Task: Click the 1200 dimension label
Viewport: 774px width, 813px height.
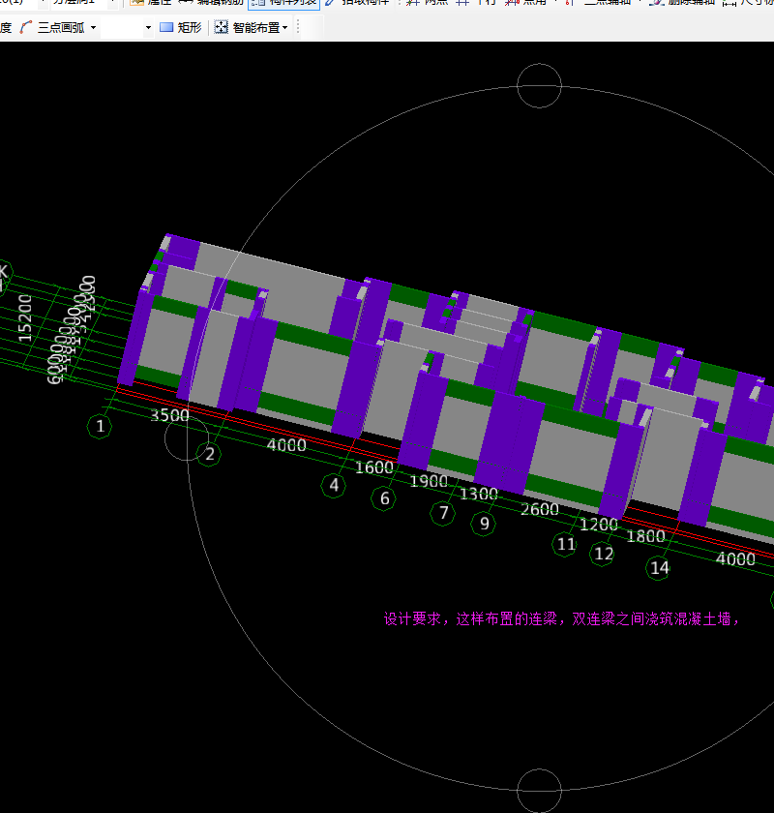Action: 599,525
